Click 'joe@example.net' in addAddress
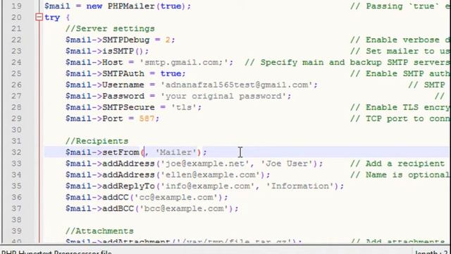This screenshot has width=451, height=254. point(205,164)
